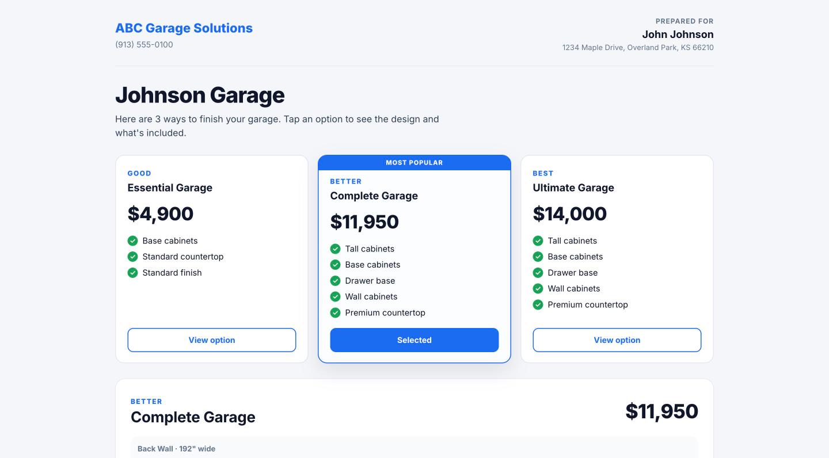
Task: Click the $4,900 price
Action: tap(161, 213)
